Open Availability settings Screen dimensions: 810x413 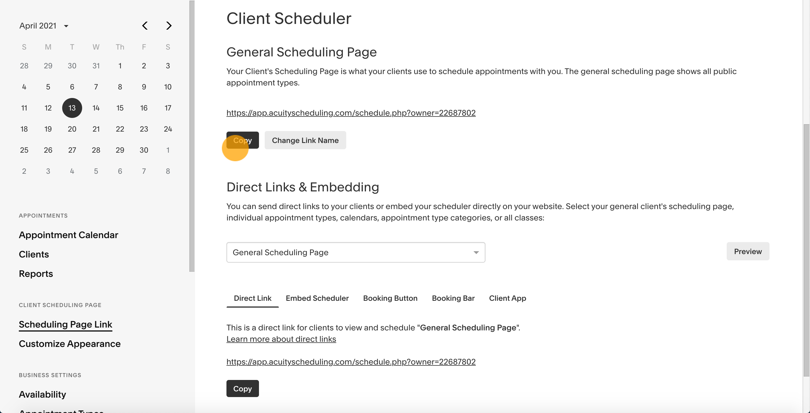coord(42,394)
